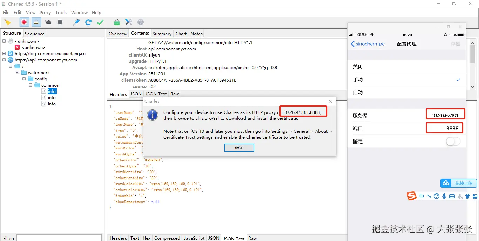Click the Sogou S input method icon
479x241 pixels.
pyautogui.click(x=411, y=196)
